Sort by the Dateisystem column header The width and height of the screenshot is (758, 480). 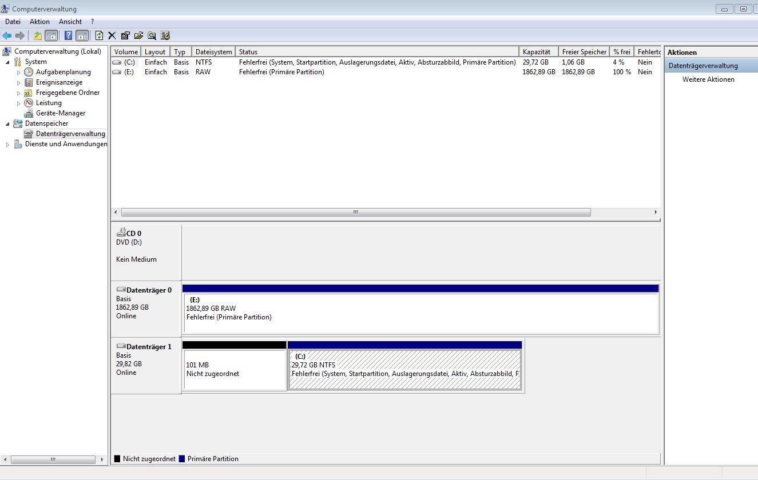(x=213, y=51)
